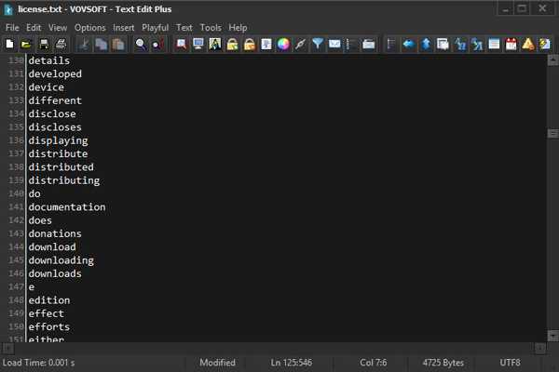Screen dimensions: 559x372
Task: Click the blue left-right arrows icon
Action: click(409, 44)
